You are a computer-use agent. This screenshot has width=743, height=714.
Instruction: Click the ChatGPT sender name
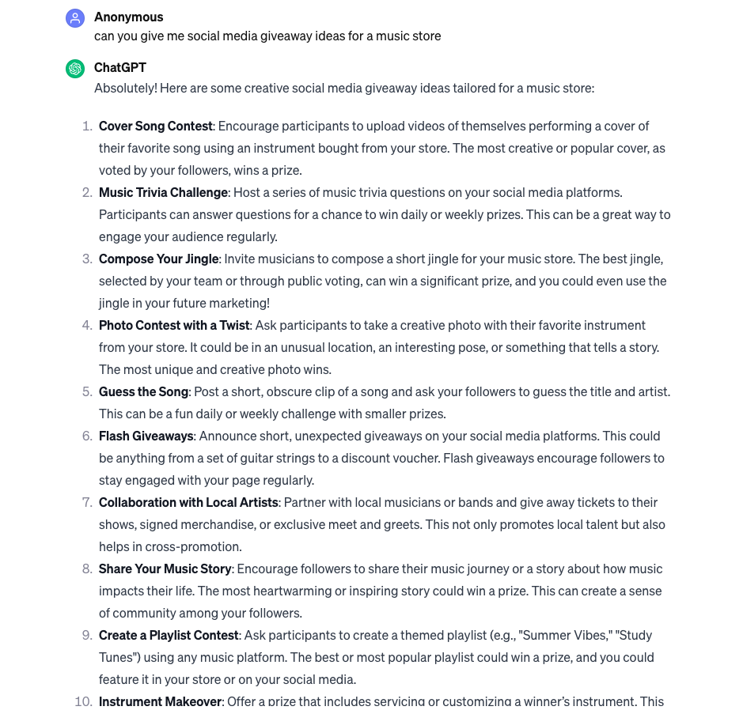(119, 68)
